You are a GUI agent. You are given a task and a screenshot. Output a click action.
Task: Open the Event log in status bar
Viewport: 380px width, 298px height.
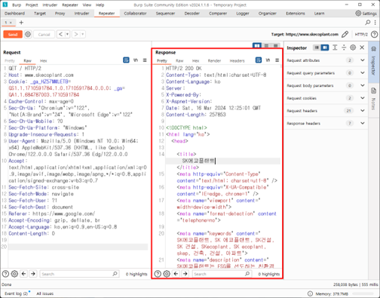pyautogui.click(x=17, y=293)
